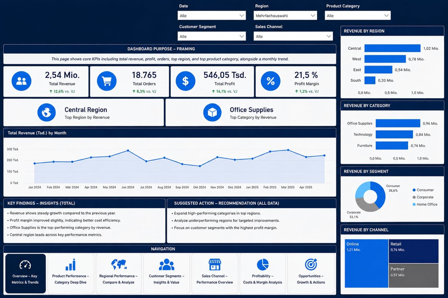Go to Regional Performance – Compare & Analyze
This screenshot has height=298, width=448.
pos(119,274)
